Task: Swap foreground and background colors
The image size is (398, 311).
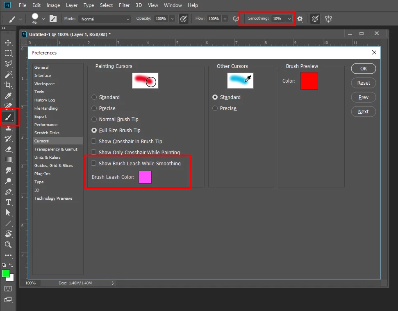Action: (11, 265)
